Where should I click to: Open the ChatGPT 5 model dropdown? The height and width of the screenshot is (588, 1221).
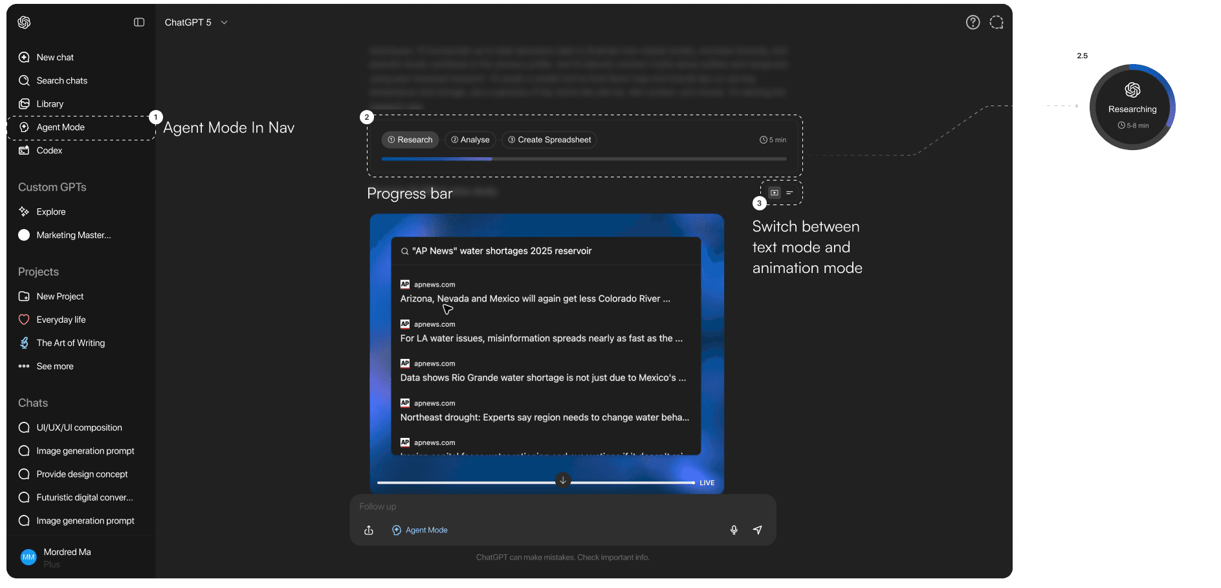pos(196,23)
